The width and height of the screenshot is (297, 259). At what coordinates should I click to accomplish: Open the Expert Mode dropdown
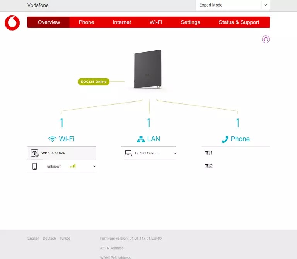pos(232,5)
